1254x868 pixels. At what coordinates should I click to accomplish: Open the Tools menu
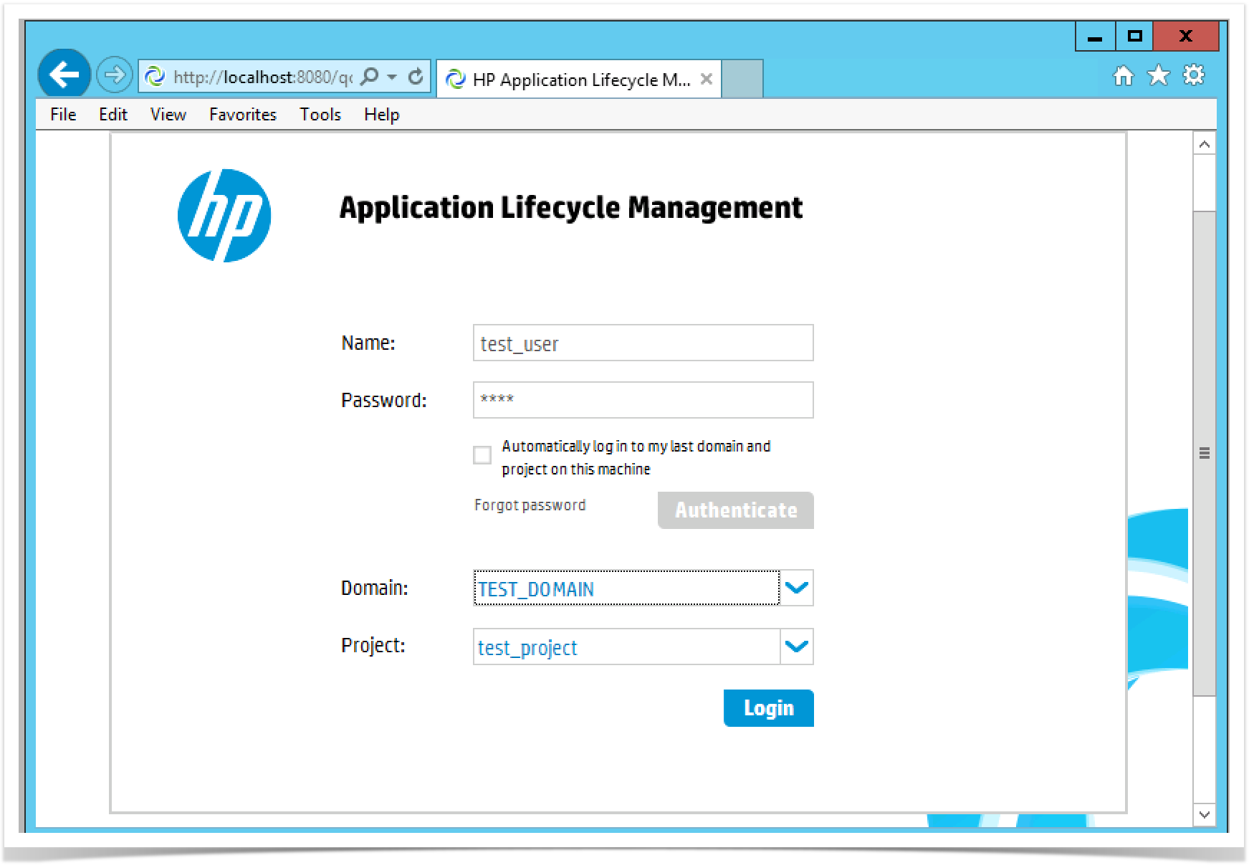pos(320,115)
